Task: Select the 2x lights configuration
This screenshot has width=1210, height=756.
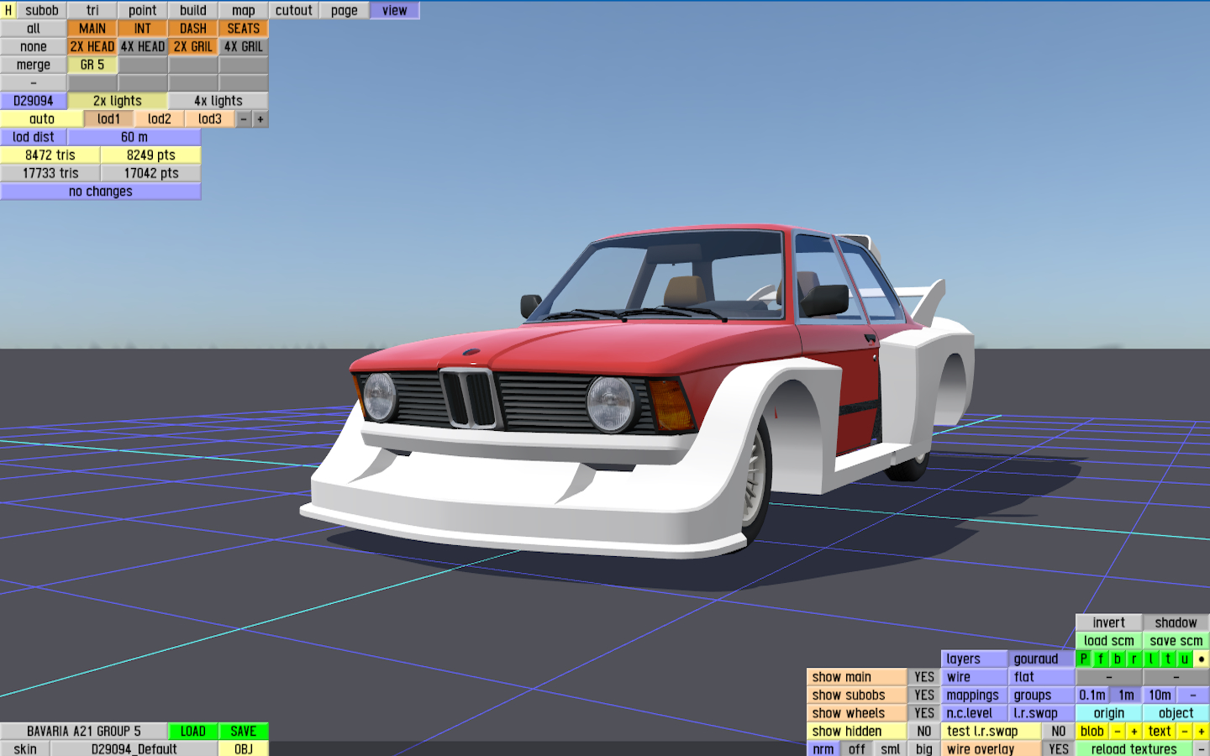Action: (118, 101)
